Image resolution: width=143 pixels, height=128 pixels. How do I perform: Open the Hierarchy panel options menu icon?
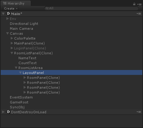(139, 4)
